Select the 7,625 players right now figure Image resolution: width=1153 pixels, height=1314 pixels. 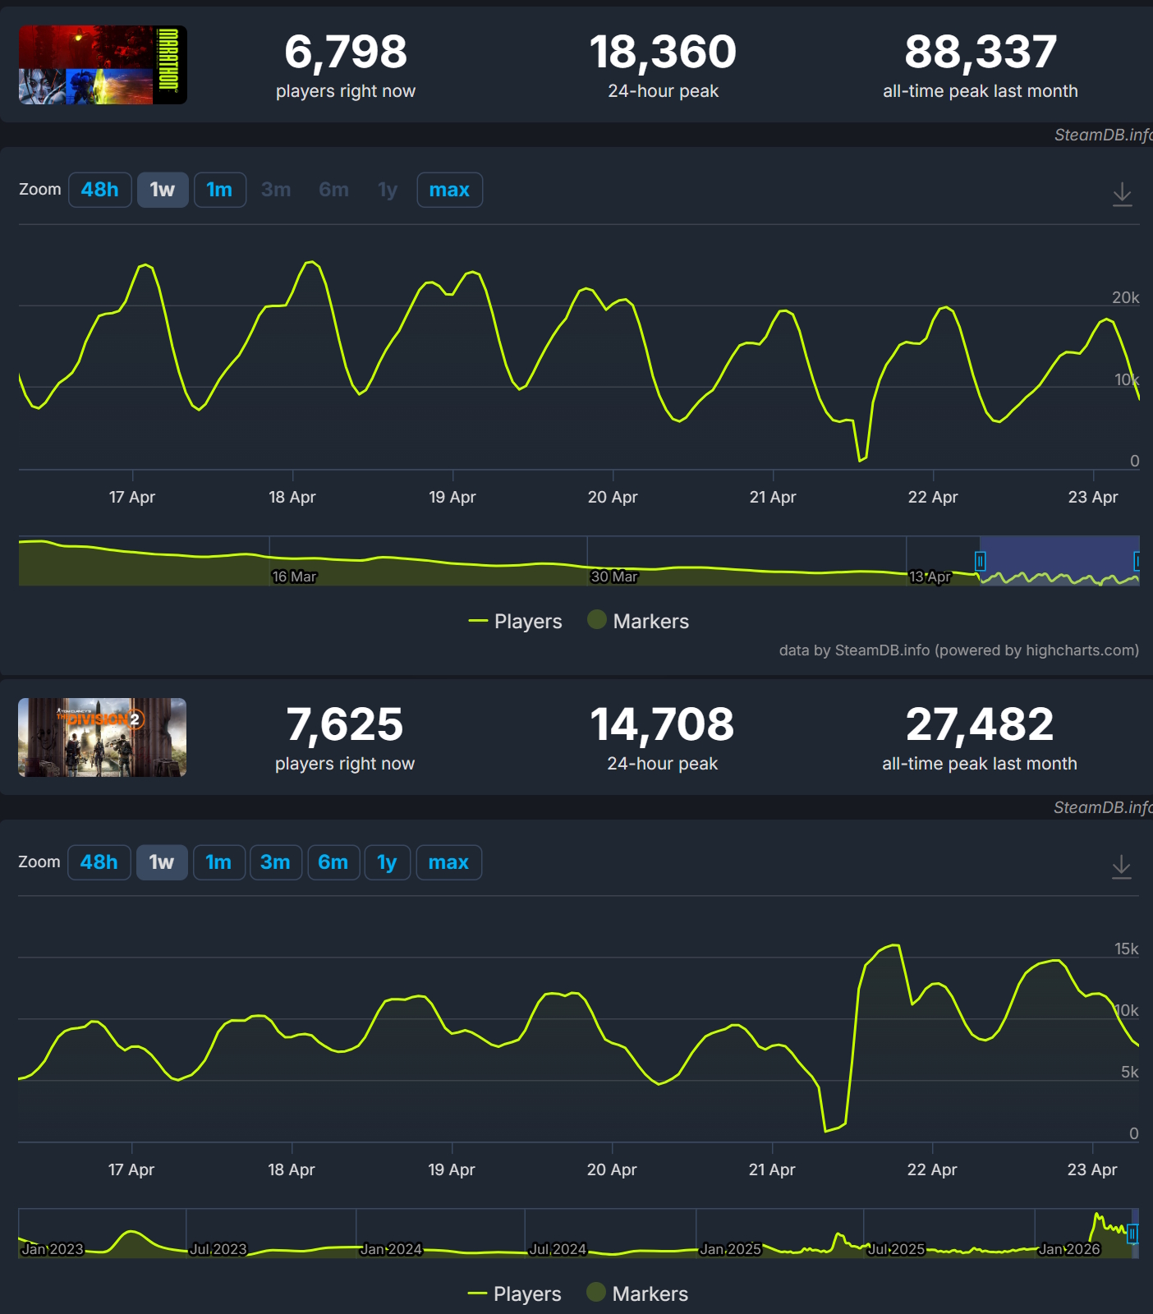coord(345,724)
